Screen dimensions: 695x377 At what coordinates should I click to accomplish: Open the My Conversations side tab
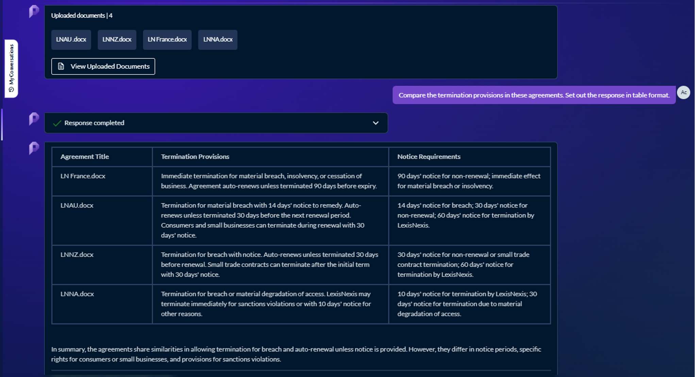click(11, 65)
